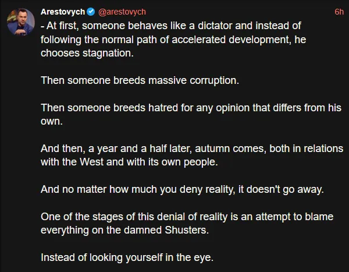The height and width of the screenshot is (272, 349).
Task: Click the 6h timestamp
Action: pos(339,11)
